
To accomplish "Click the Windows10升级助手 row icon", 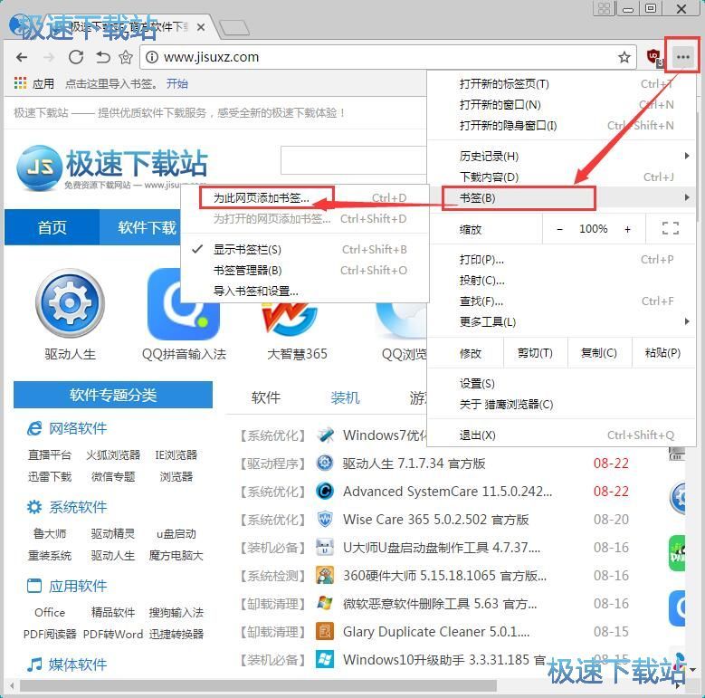I will click(325, 659).
